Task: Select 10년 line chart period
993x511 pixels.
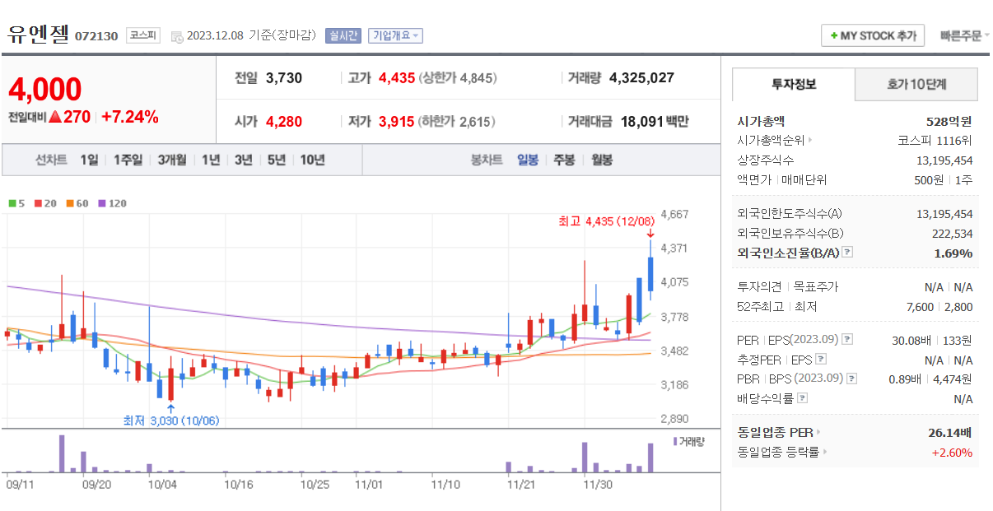Action: 312,160
